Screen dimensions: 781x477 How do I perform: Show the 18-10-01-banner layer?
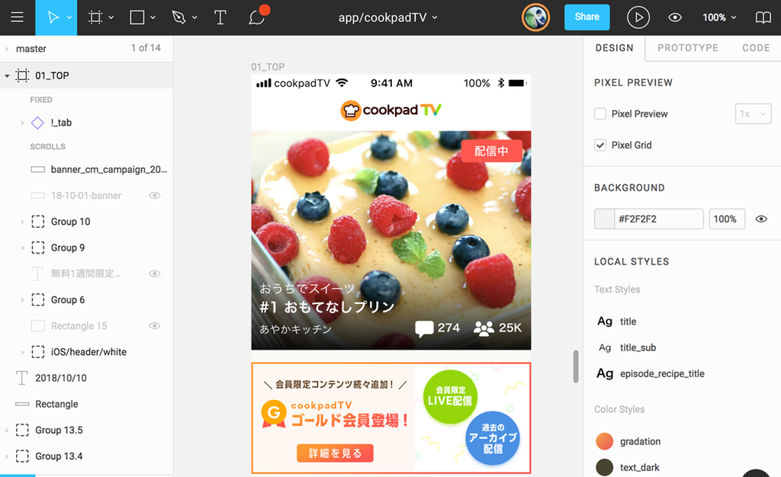[x=154, y=196]
